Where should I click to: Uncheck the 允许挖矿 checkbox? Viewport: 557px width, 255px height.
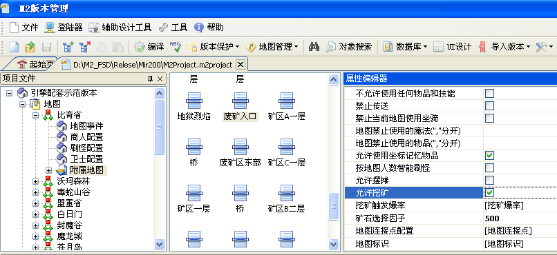pyautogui.click(x=490, y=192)
